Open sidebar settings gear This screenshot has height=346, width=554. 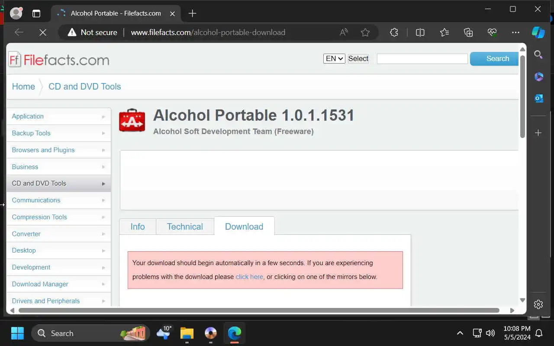click(x=538, y=304)
